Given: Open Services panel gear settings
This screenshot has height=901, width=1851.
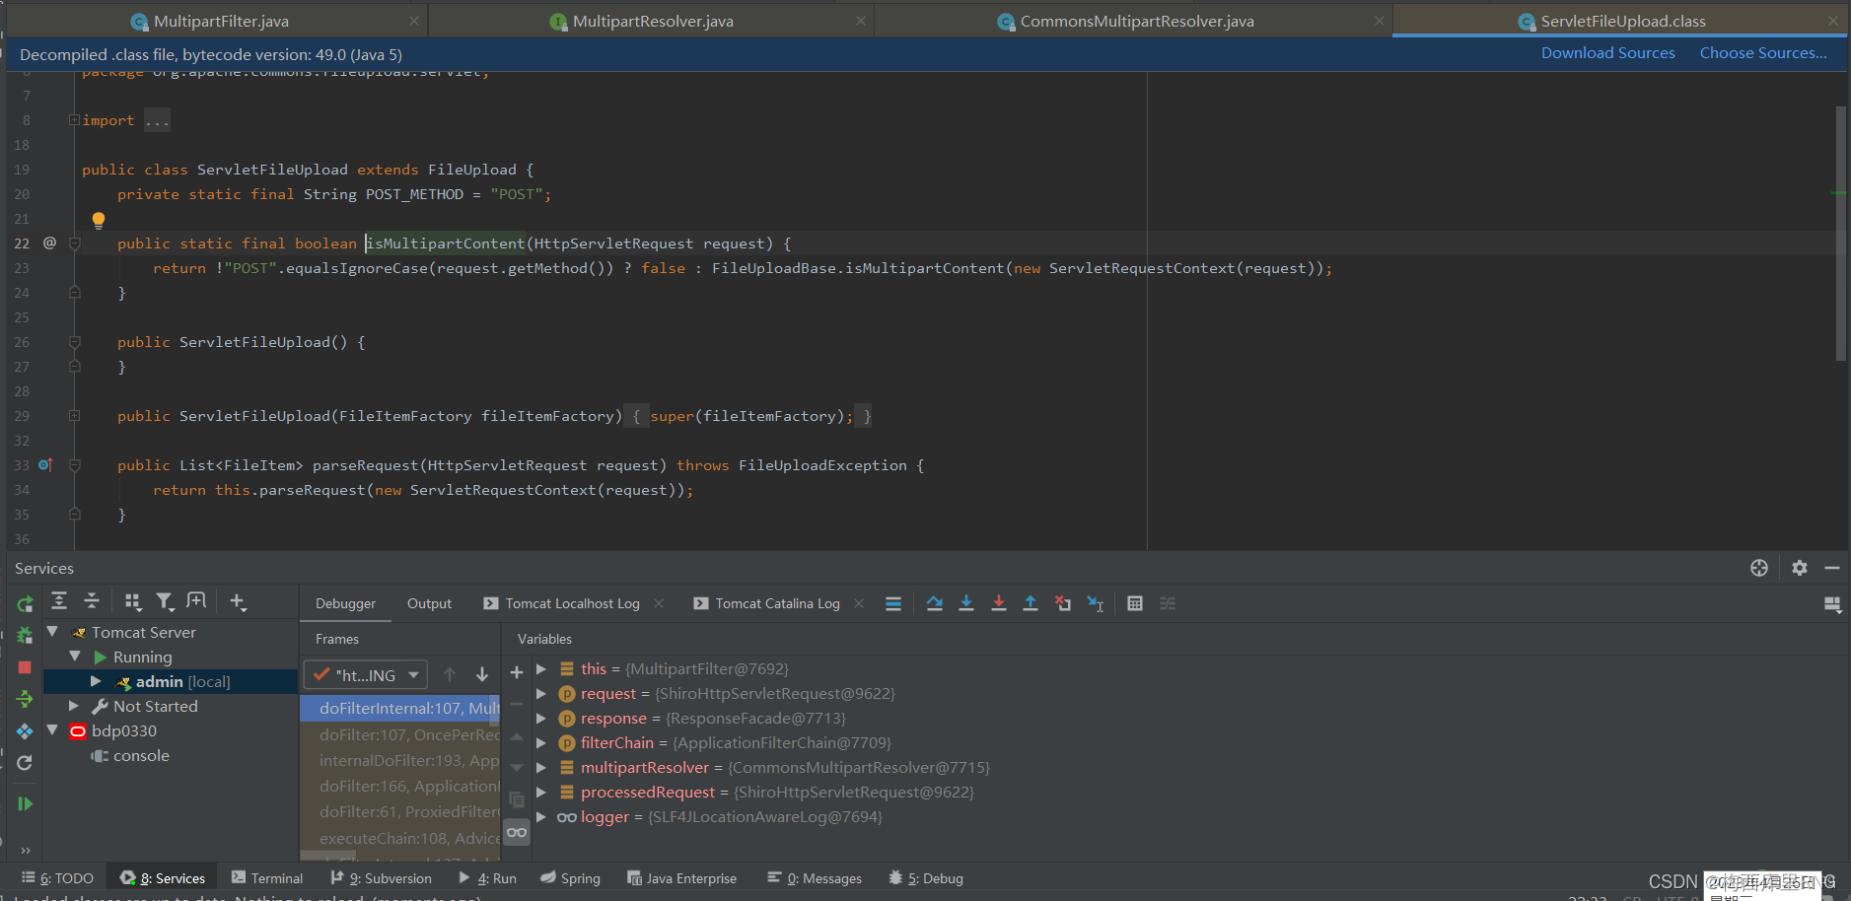Looking at the screenshot, I should pos(1800,568).
